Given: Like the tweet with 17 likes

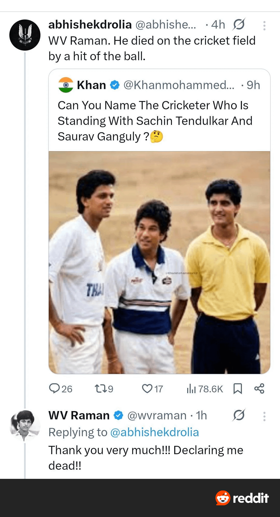Looking at the screenshot, I should (x=152, y=389).
